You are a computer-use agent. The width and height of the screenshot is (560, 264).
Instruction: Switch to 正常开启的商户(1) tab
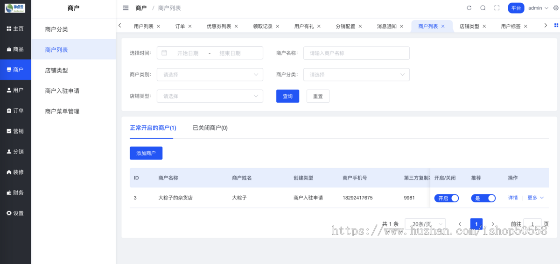(153, 128)
